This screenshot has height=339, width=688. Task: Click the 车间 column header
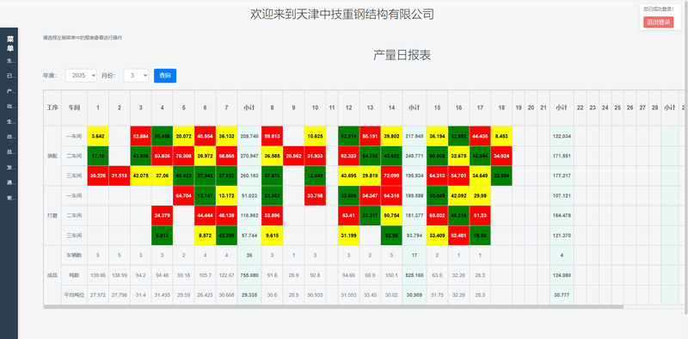coord(74,108)
